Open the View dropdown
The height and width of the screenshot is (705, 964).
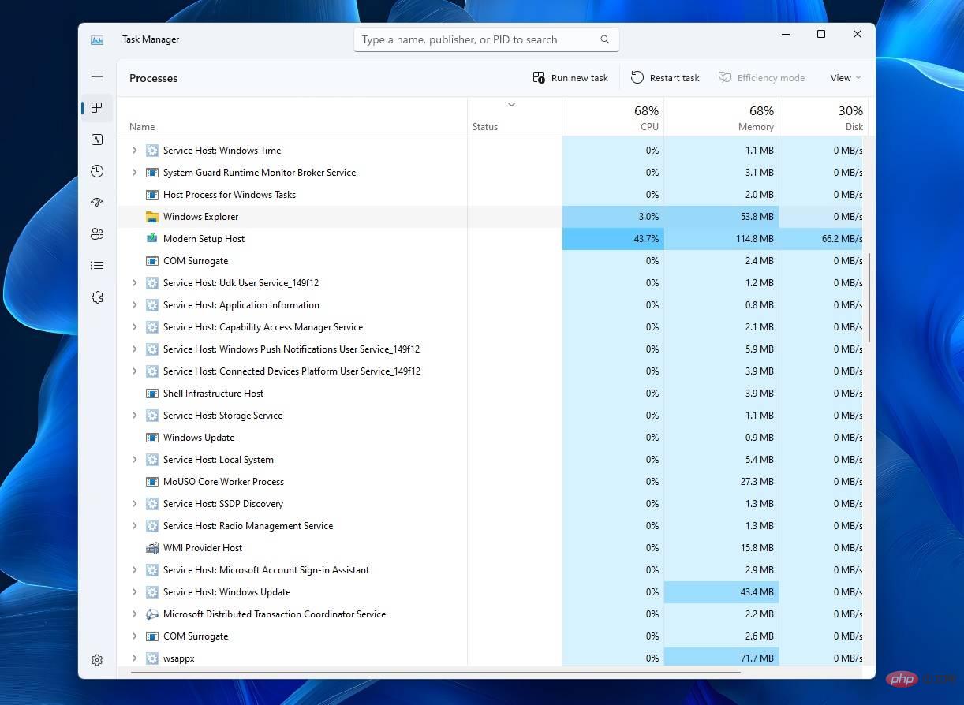click(844, 77)
